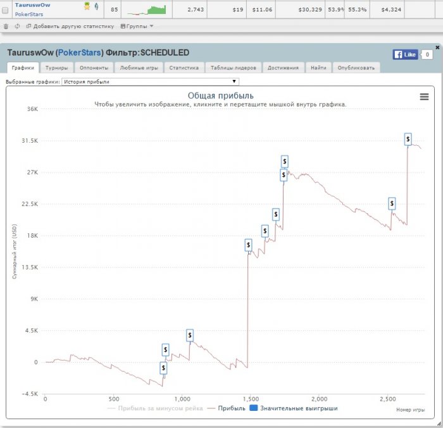The height and width of the screenshot is (428, 443).
Task: Click the $ marker below zero line
Action: (x=163, y=368)
